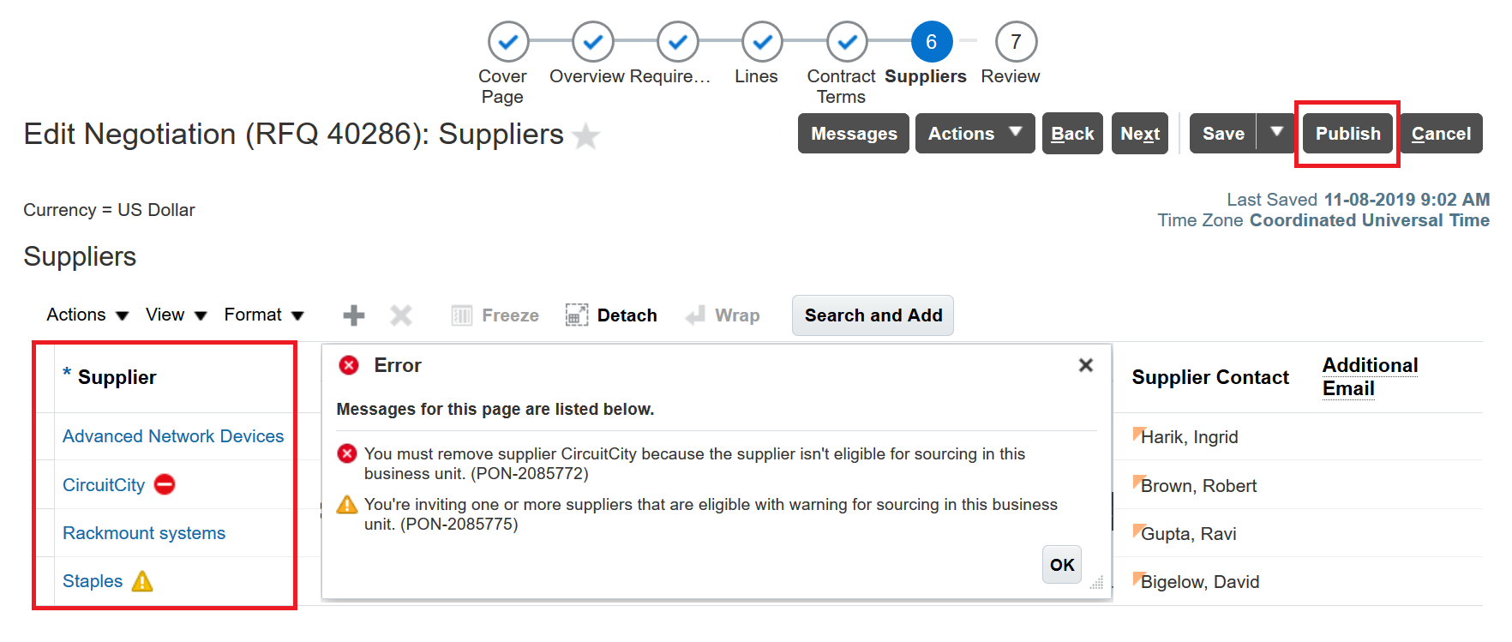Click OK in the Error dialog
Image resolution: width=1512 pixels, height=642 pixels.
[x=1062, y=565]
